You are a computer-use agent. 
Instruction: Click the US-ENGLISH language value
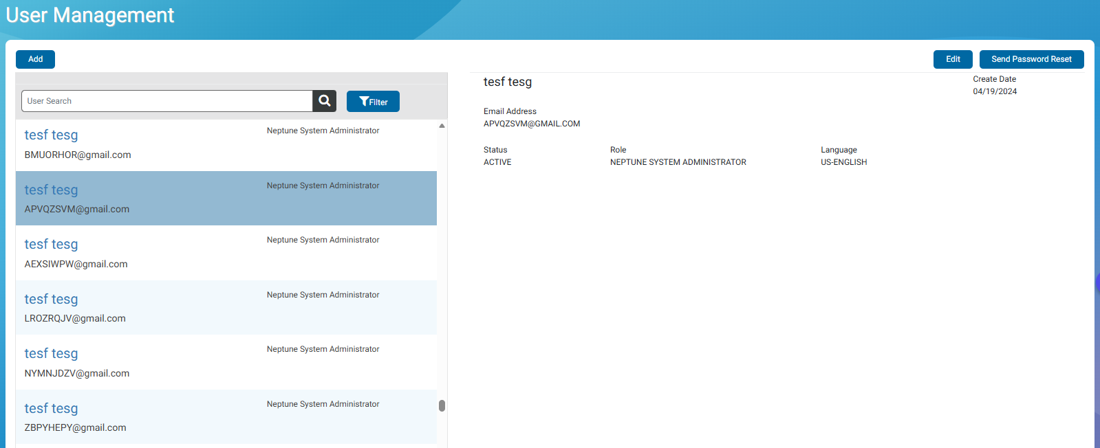tap(843, 162)
